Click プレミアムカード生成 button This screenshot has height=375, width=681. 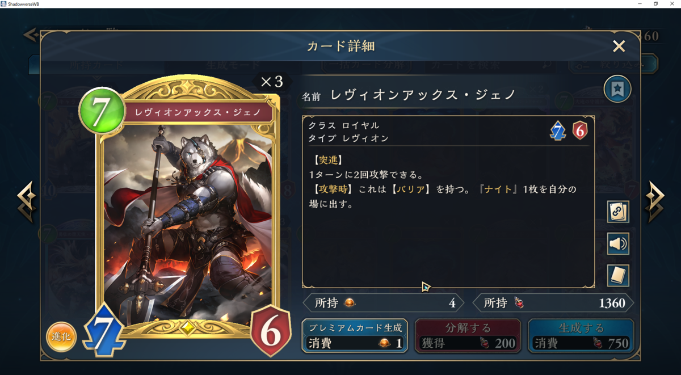355,335
